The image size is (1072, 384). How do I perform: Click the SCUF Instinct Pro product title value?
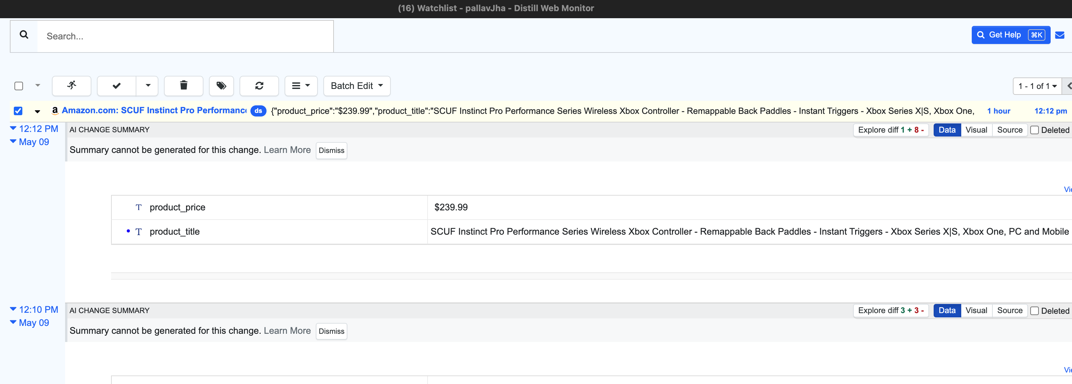click(749, 231)
